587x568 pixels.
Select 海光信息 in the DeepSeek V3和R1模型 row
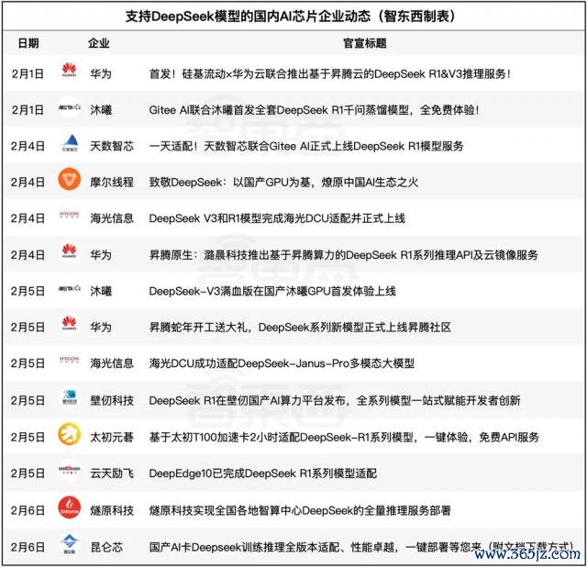[x=112, y=218]
